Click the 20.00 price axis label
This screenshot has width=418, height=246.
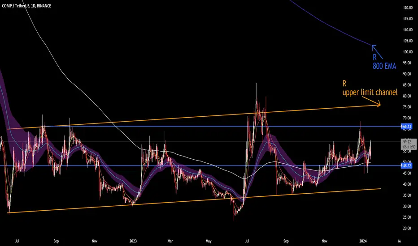[x=407, y=228]
